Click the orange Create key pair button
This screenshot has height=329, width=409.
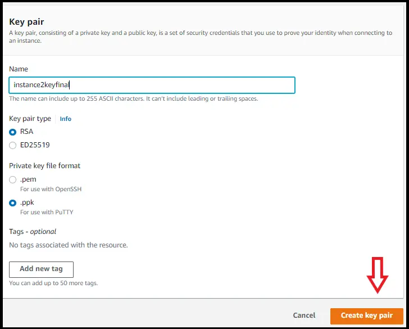[x=367, y=316]
